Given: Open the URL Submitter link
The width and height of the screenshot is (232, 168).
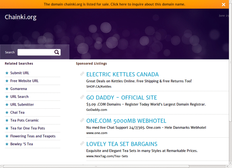Looking at the screenshot, I should pyautogui.click(x=22, y=104).
